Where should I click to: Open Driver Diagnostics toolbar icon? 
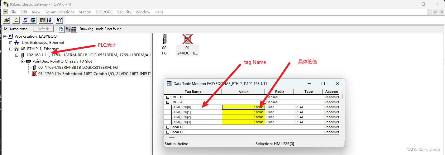tap(33, 20)
